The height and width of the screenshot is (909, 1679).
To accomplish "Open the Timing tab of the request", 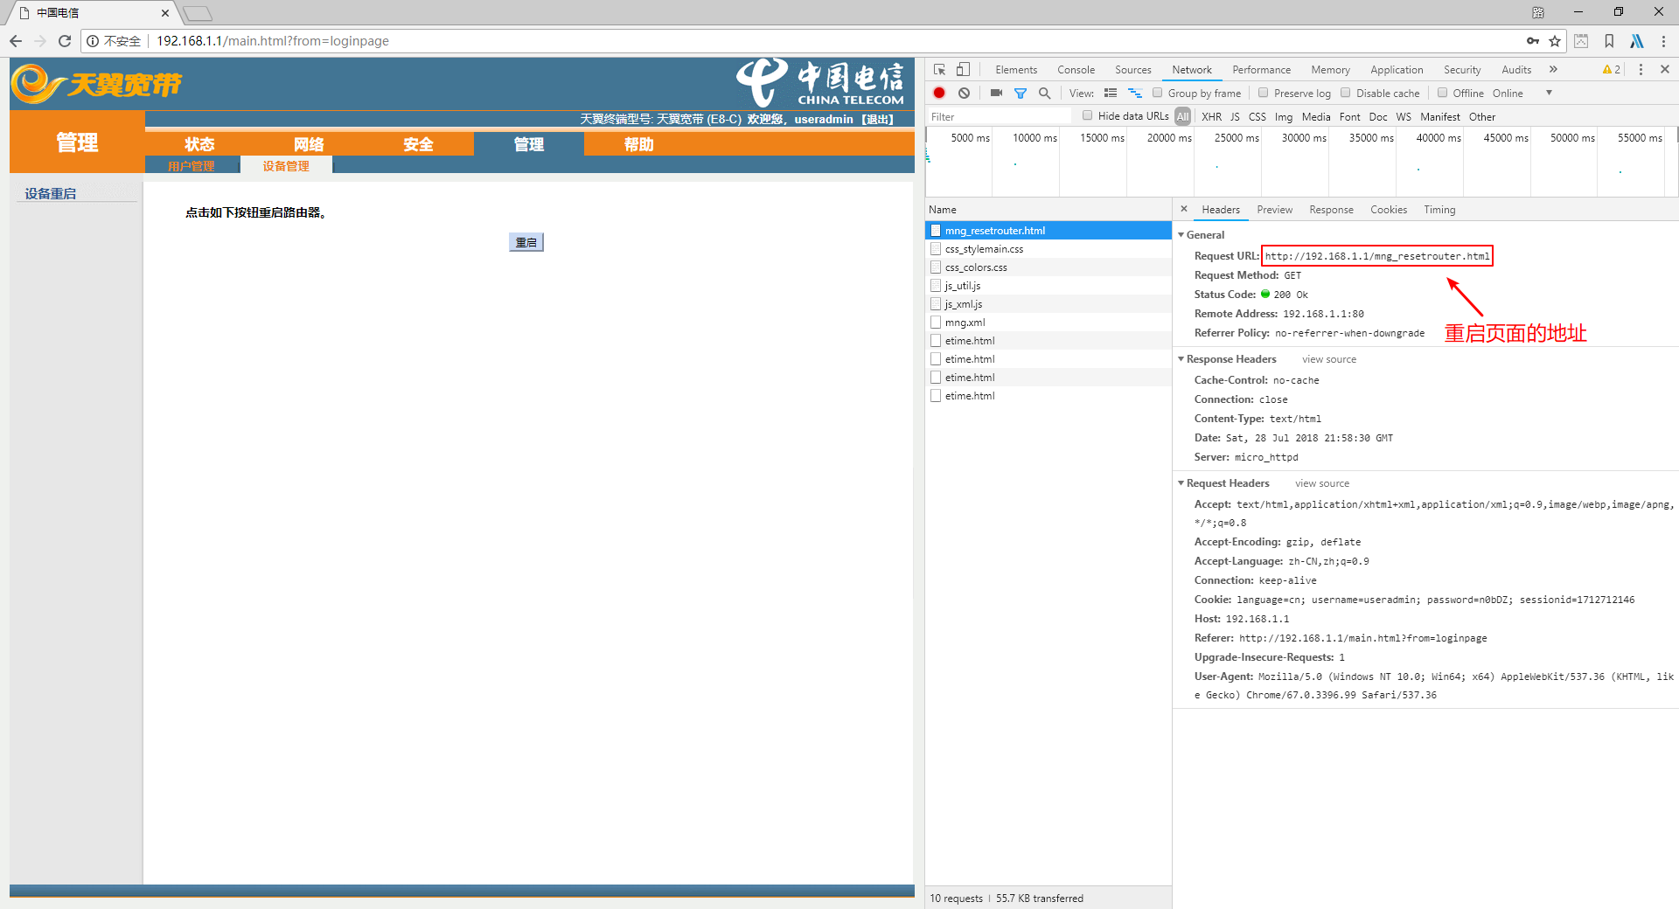I will tap(1439, 210).
